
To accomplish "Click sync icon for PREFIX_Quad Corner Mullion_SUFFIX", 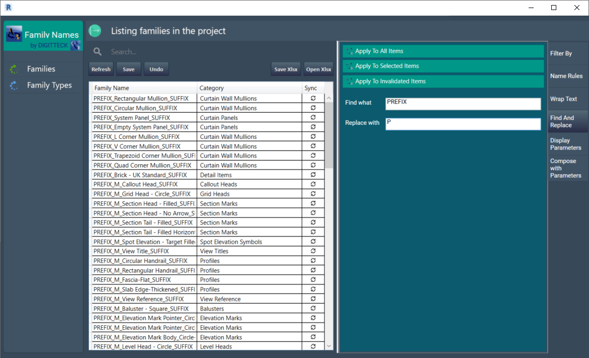I will point(313,165).
